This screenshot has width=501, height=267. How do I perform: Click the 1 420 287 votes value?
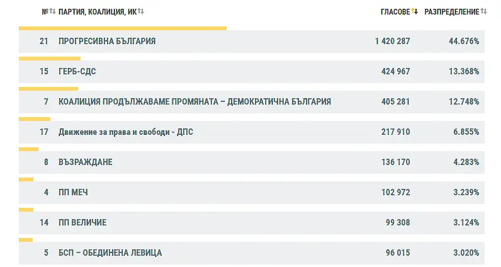[392, 42]
